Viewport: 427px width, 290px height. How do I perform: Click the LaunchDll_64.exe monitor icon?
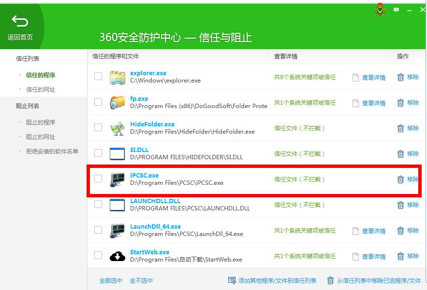(x=118, y=231)
